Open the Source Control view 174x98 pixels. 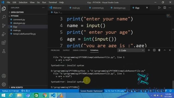4,26
